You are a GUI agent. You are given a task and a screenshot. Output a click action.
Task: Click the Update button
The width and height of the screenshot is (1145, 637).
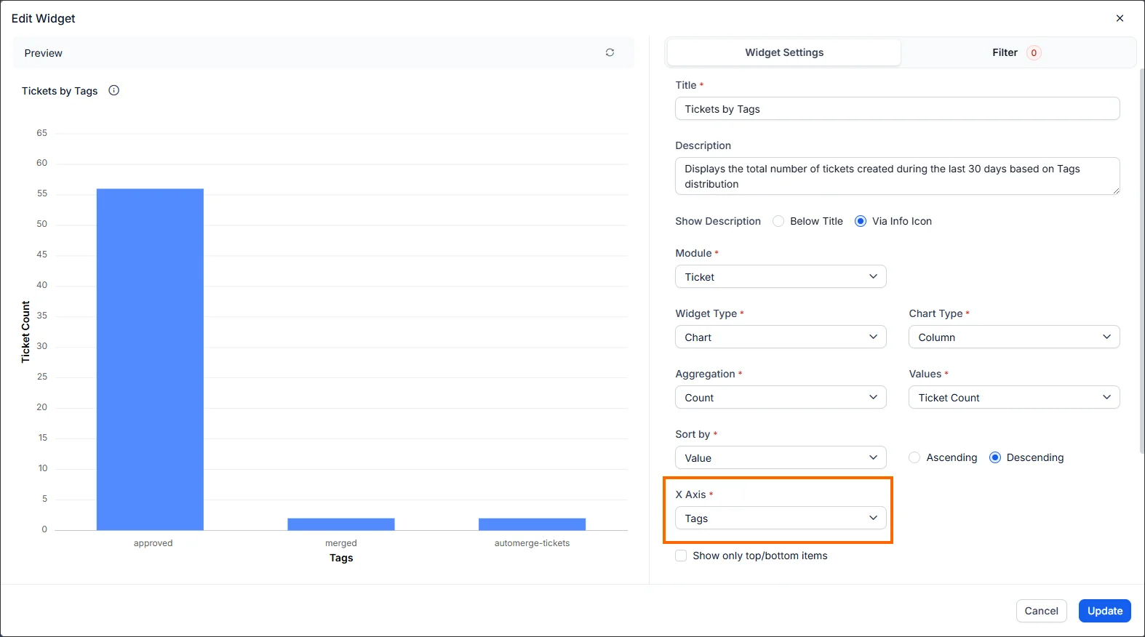pyautogui.click(x=1105, y=611)
